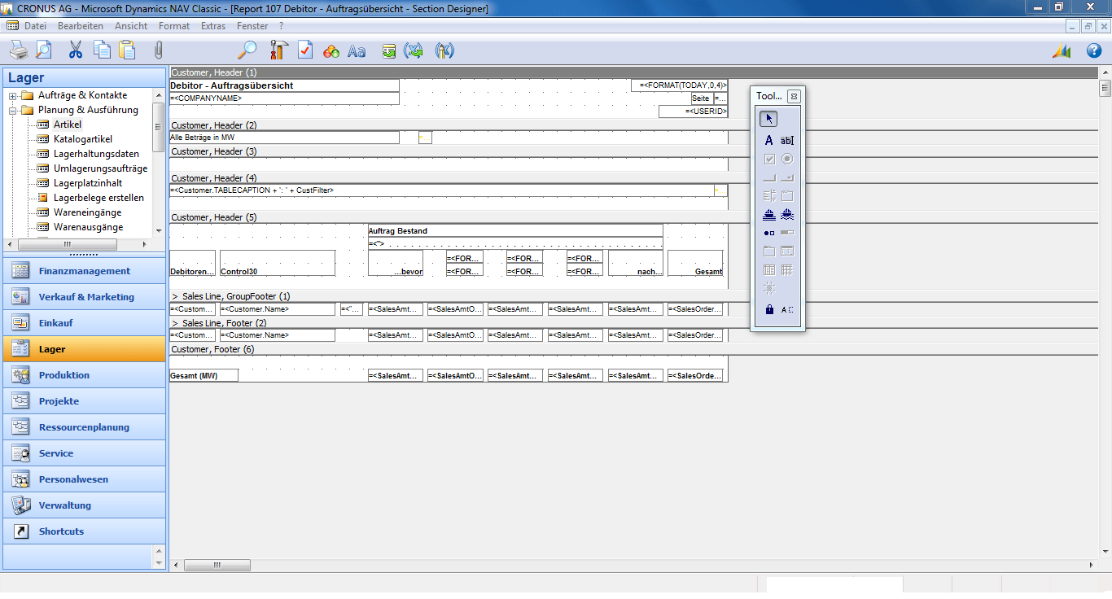Open the Fenster menu
1112x599 pixels.
pos(252,26)
